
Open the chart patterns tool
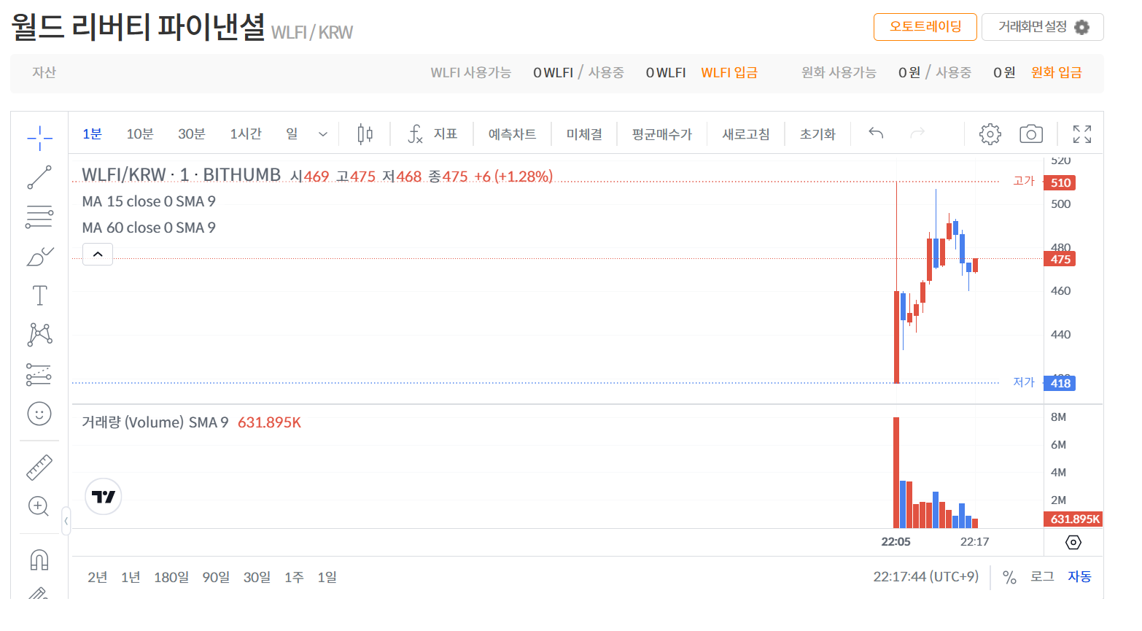39,335
